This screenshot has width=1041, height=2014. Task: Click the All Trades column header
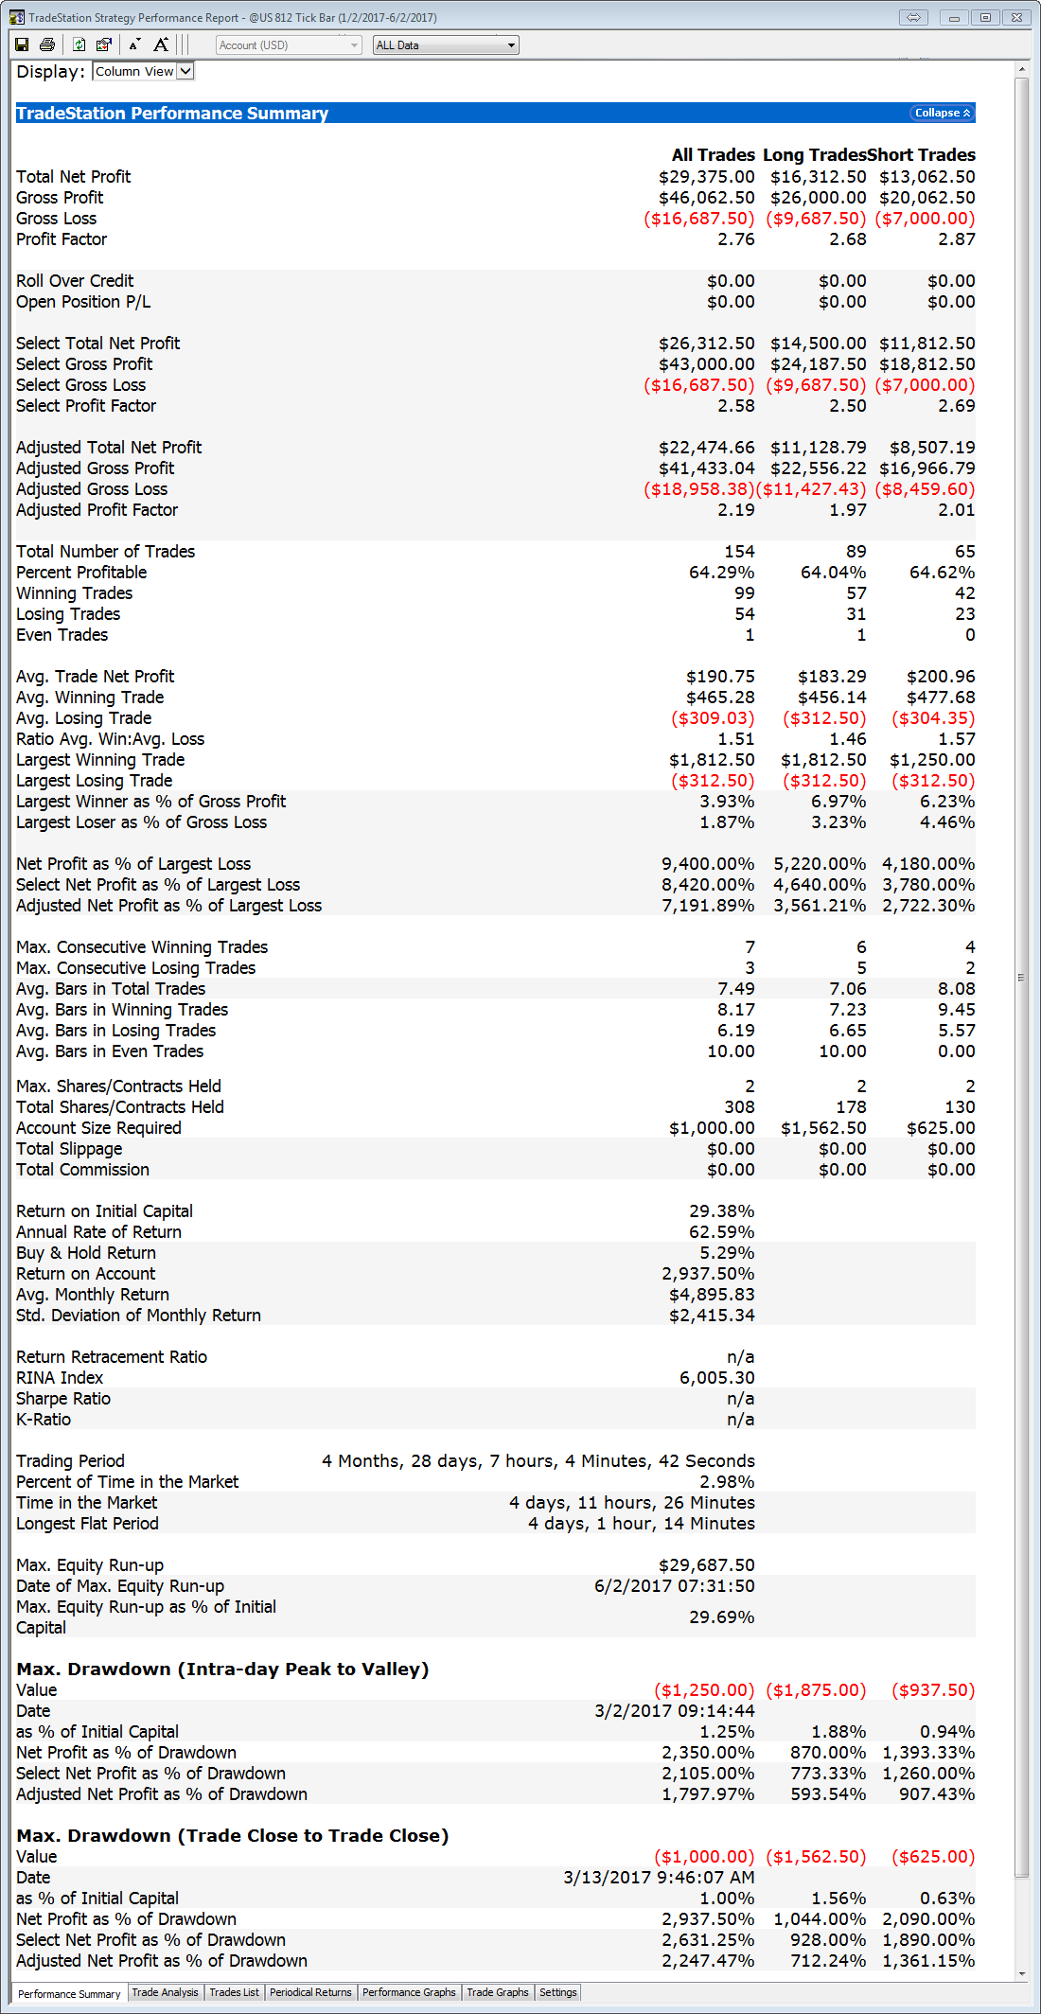(x=714, y=155)
